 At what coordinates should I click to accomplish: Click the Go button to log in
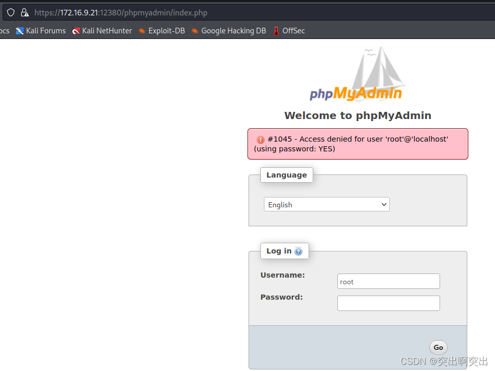438,347
